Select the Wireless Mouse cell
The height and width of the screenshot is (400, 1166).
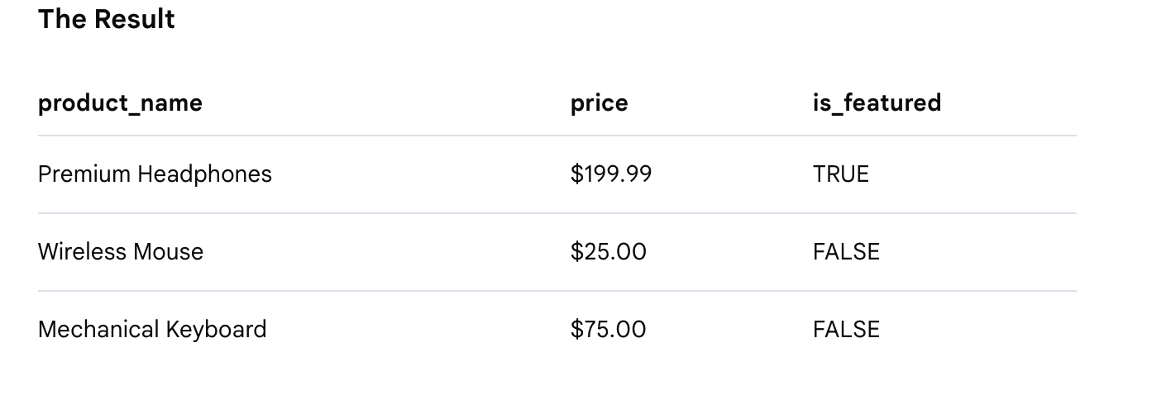(121, 252)
